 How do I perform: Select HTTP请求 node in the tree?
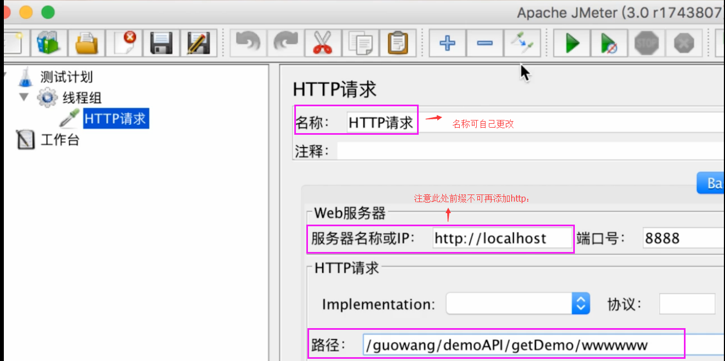(116, 118)
